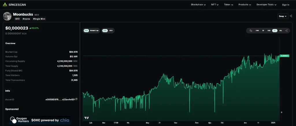The width and height of the screenshot is (296, 126).
Task: Click the Asset ID value e000592876
Action: pos(60,99)
